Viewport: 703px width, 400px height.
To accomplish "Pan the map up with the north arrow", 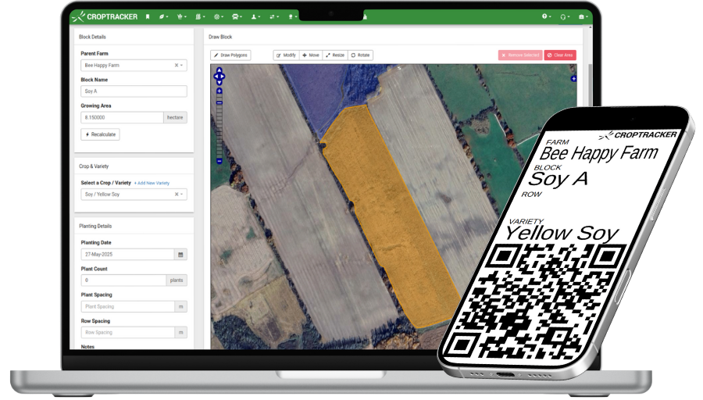I will 219,70.
